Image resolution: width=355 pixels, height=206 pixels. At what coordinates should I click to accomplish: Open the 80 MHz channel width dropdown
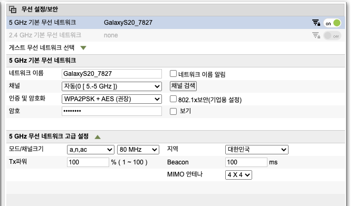[138, 150]
